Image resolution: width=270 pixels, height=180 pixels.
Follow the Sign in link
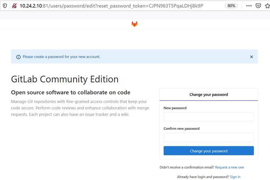pyautogui.click(x=235, y=177)
